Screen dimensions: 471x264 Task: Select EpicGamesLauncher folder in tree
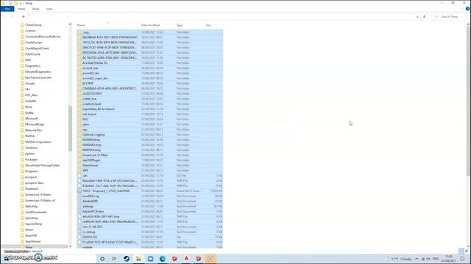click(38, 78)
